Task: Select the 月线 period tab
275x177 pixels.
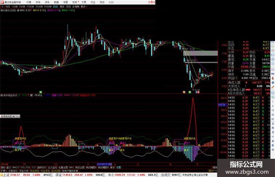Action: click(68, 6)
